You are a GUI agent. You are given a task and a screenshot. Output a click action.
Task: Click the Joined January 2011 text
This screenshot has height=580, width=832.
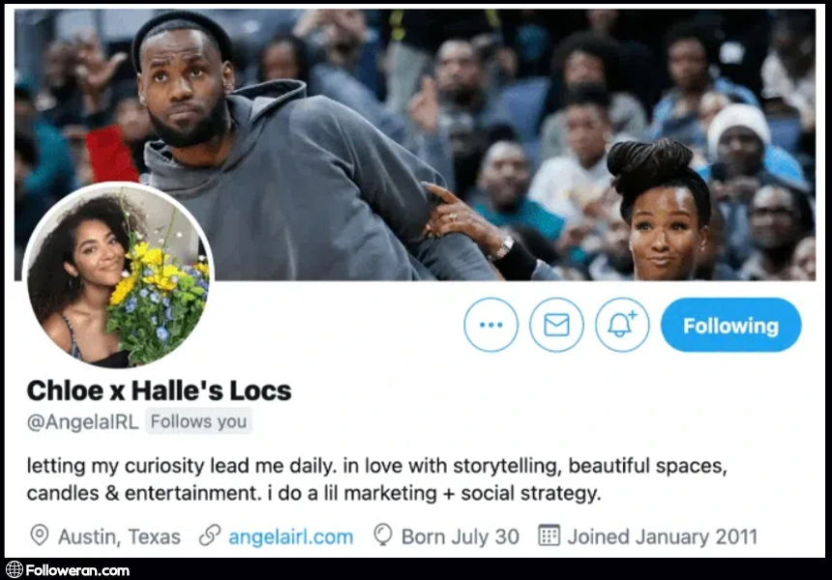[662, 536]
